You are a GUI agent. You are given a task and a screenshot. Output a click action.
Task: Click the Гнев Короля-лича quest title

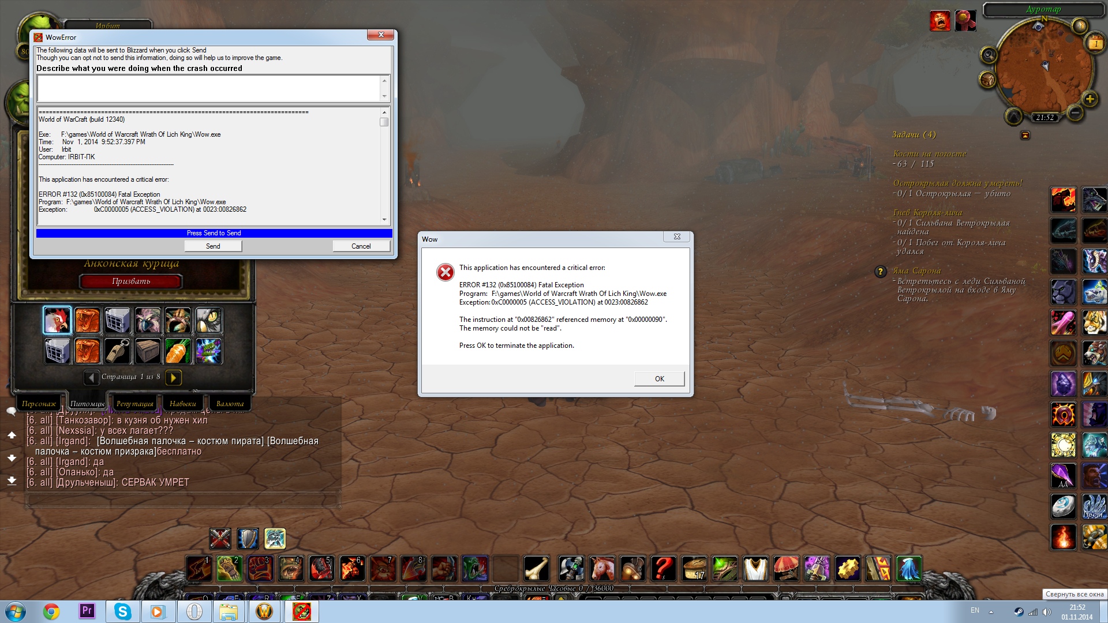[x=927, y=213]
